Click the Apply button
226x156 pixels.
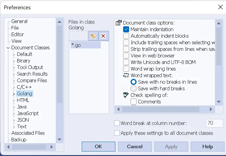pyautogui.click(x=171, y=146)
